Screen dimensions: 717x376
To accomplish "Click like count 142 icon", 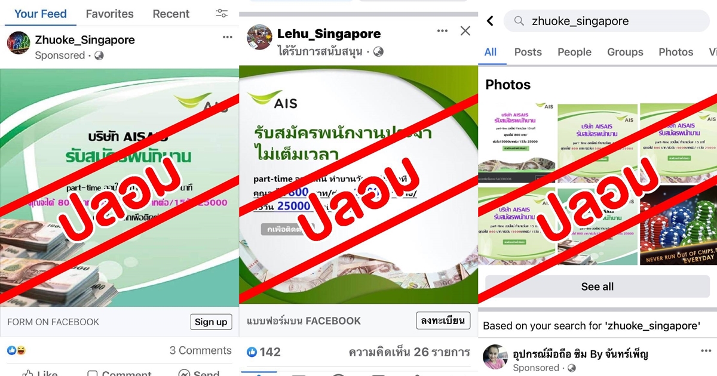I will click(x=252, y=352).
